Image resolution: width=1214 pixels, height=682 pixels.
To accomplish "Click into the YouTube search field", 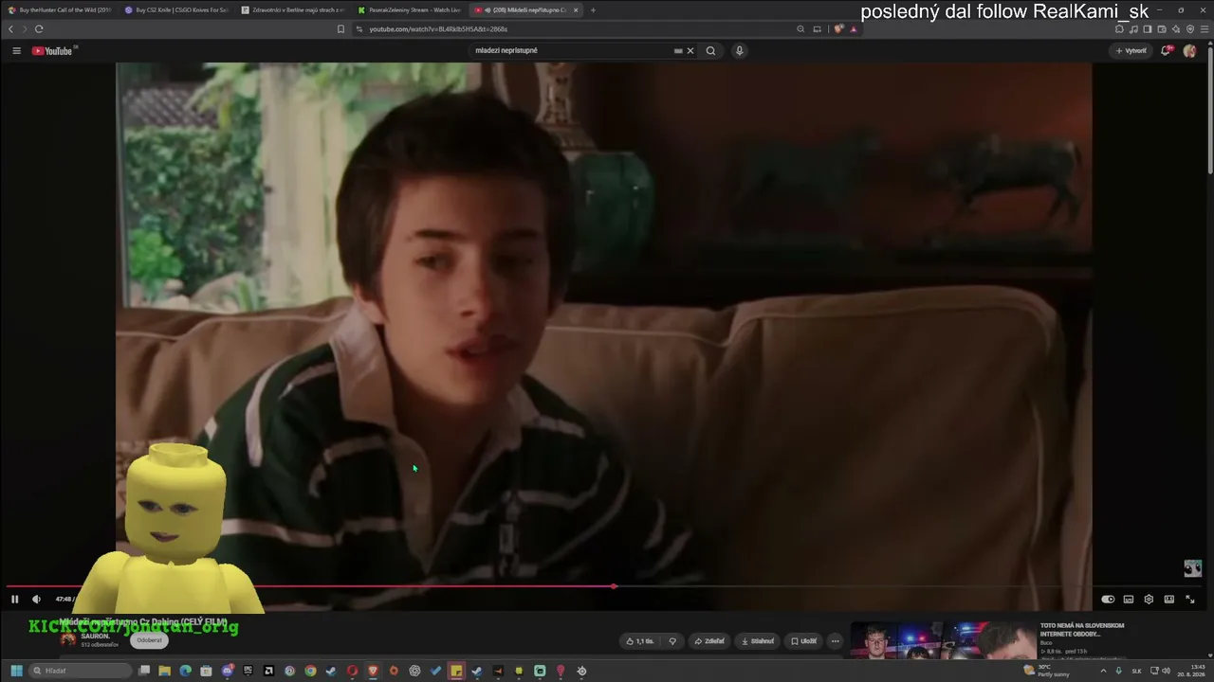I will click(569, 50).
